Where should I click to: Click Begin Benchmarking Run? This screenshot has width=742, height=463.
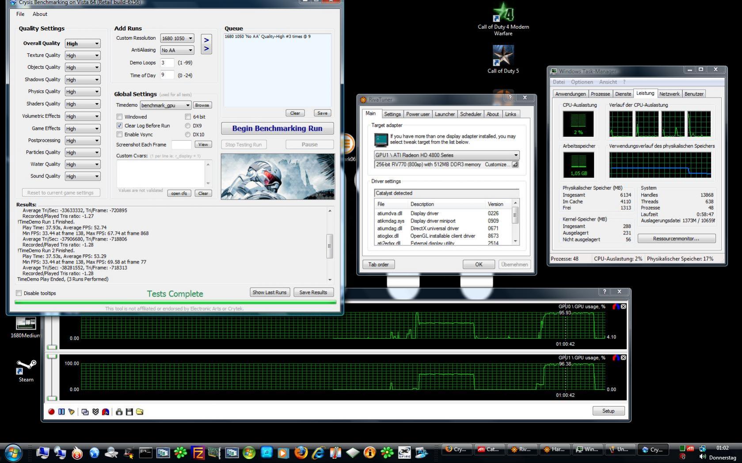278,128
